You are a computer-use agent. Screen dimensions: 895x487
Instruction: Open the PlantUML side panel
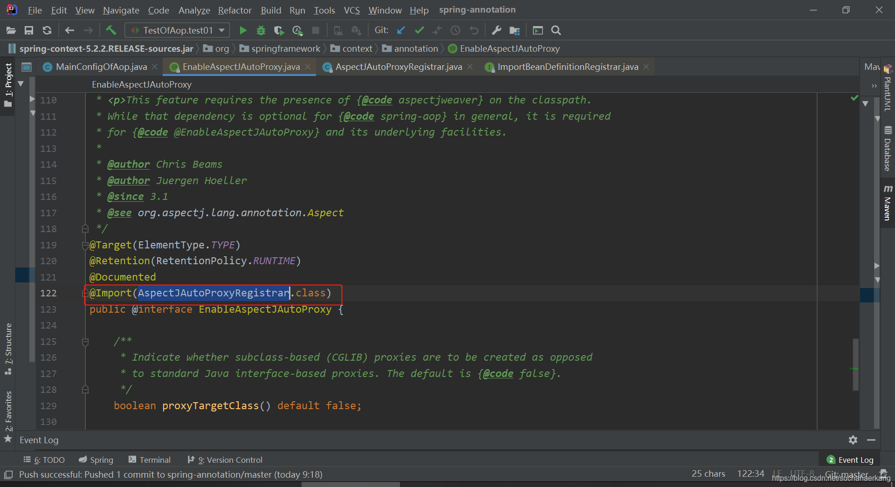point(888,89)
